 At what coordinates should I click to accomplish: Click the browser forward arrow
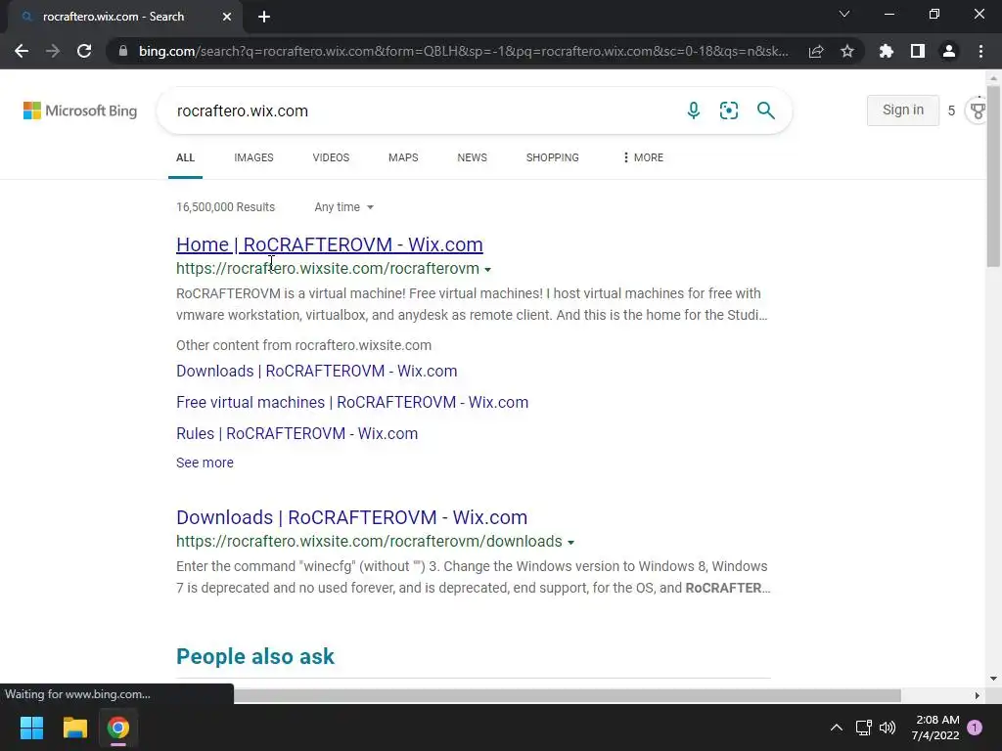[x=53, y=51]
